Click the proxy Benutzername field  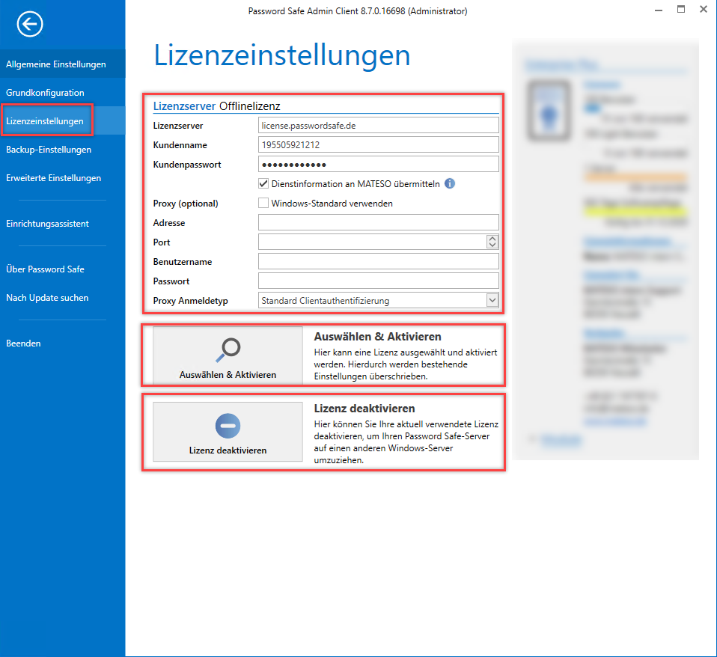point(378,261)
